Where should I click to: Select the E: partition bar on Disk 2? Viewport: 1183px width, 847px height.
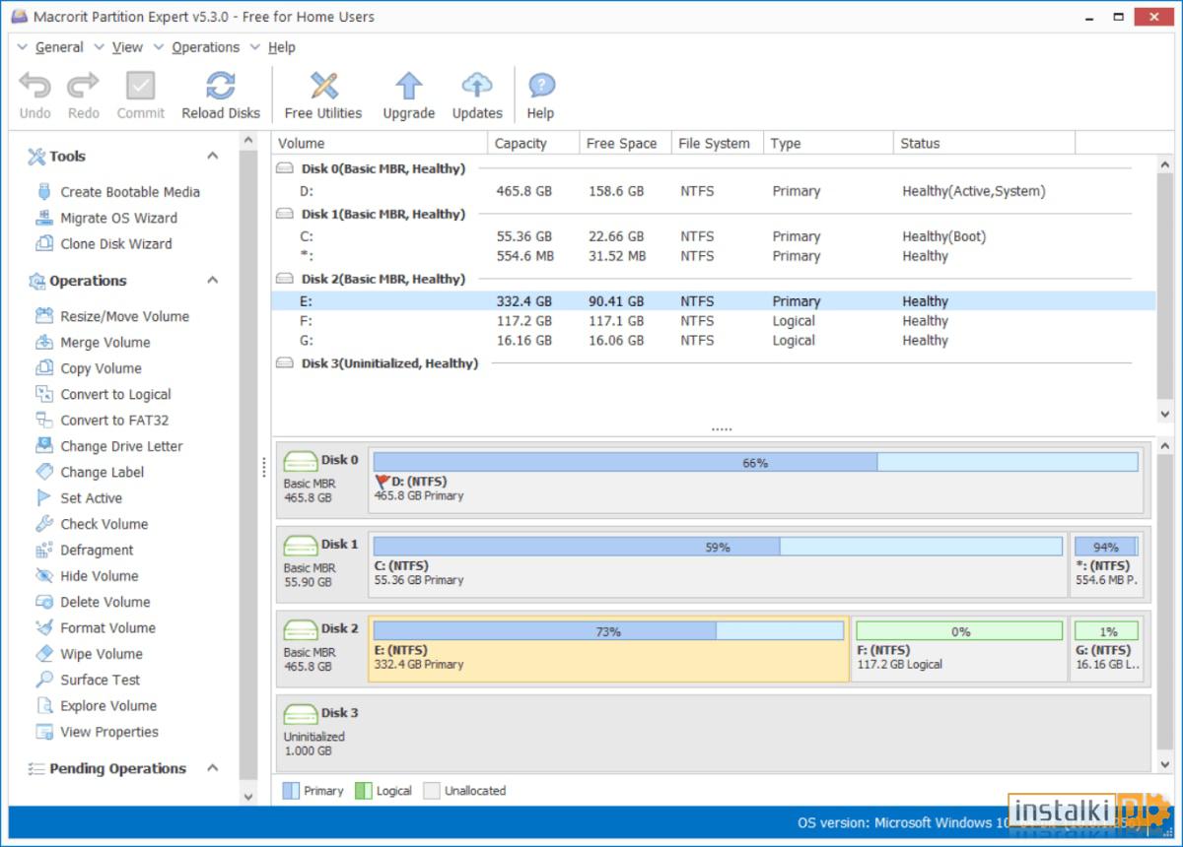point(606,648)
